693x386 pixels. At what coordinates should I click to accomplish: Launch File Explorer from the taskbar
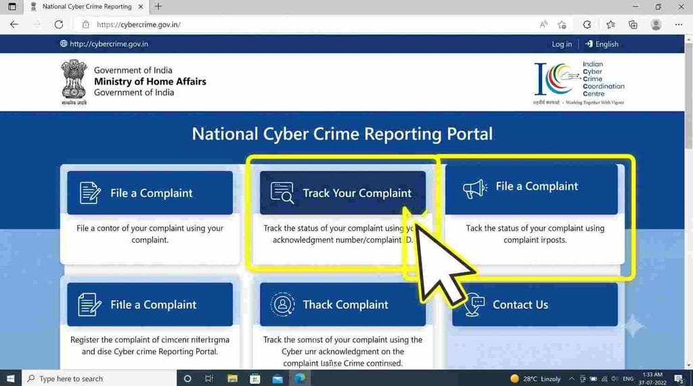click(233, 379)
